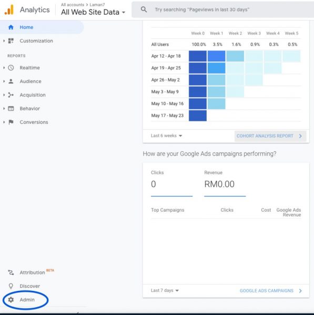314x315 pixels.
Task: Click the 'RM0.00' revenue value
Action: coord(219,184)
